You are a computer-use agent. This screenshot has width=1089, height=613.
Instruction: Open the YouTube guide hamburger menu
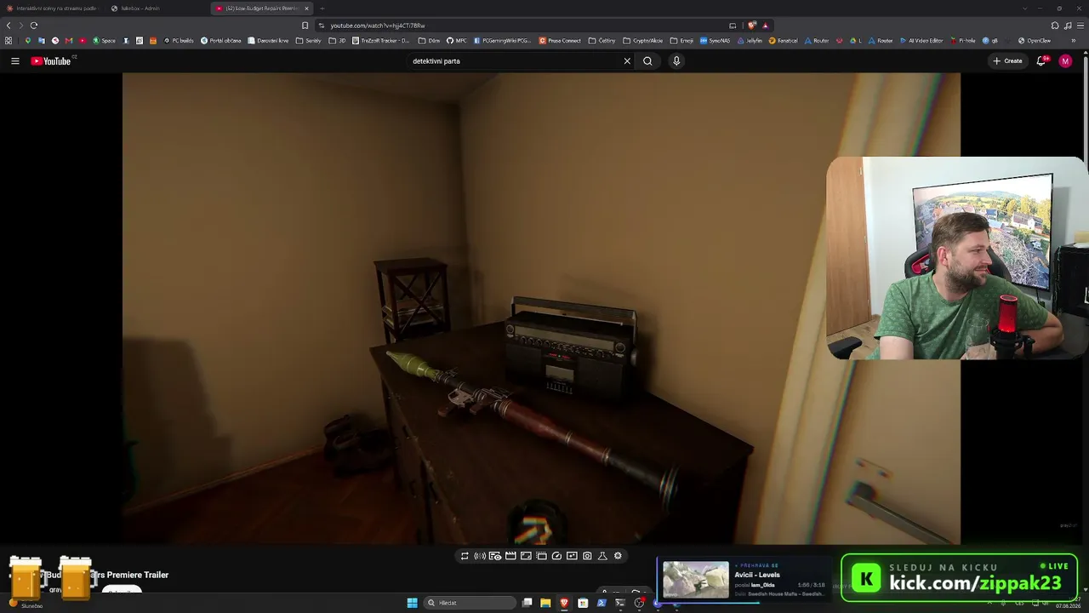click(15, 61)
